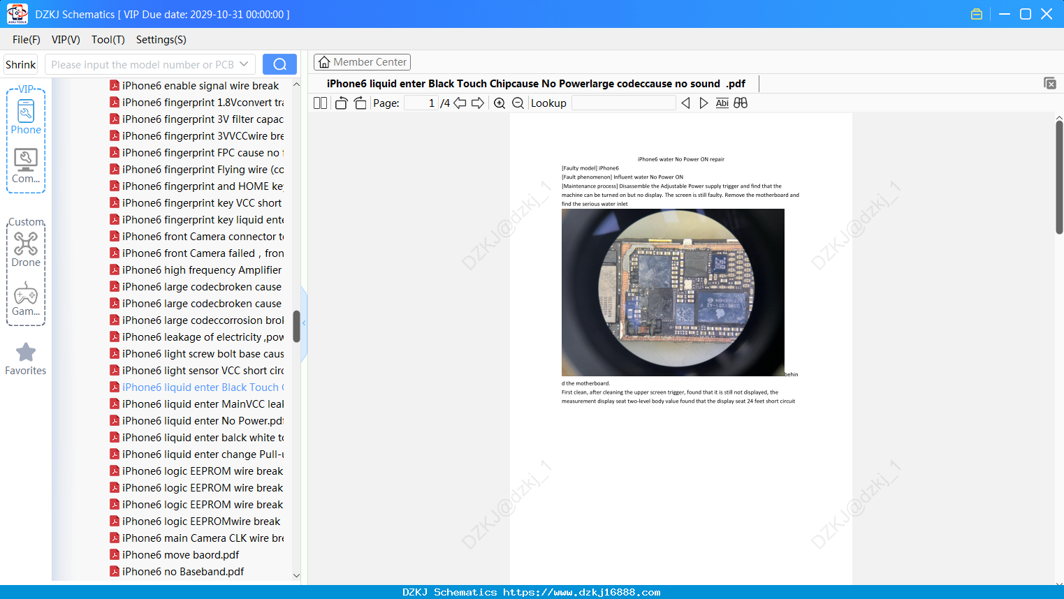
Task: Switch to the Member Center tab
Action: [362, 62]
